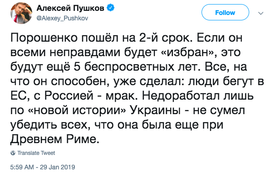Click the words убедить всех in the tweet

click(x=49, y=125)
